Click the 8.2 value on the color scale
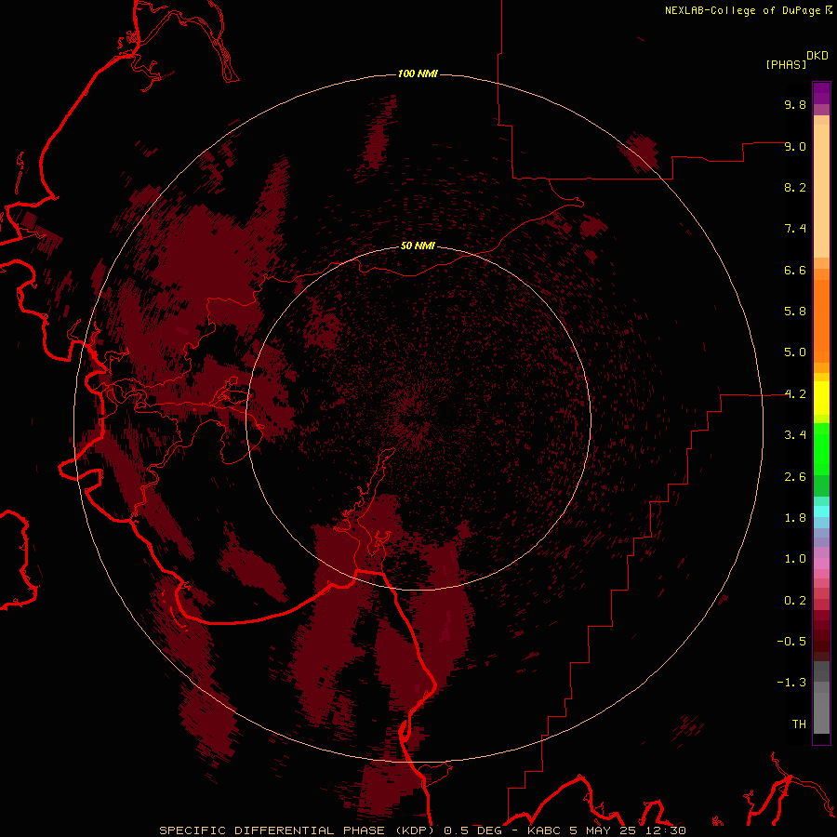 795,187
